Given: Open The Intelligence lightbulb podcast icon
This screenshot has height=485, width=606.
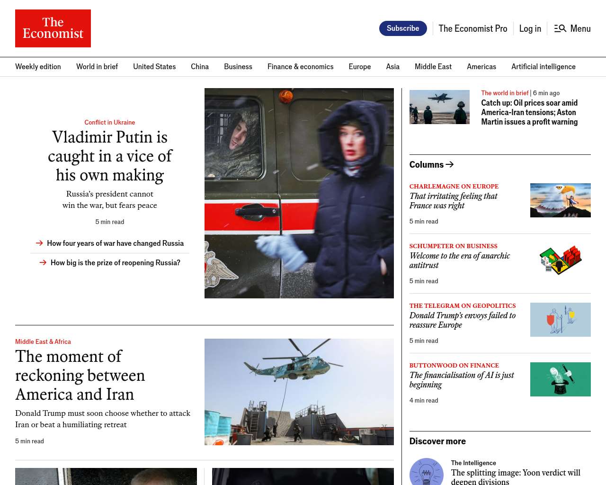Looking at the screenshot, I should coord(427,472).
